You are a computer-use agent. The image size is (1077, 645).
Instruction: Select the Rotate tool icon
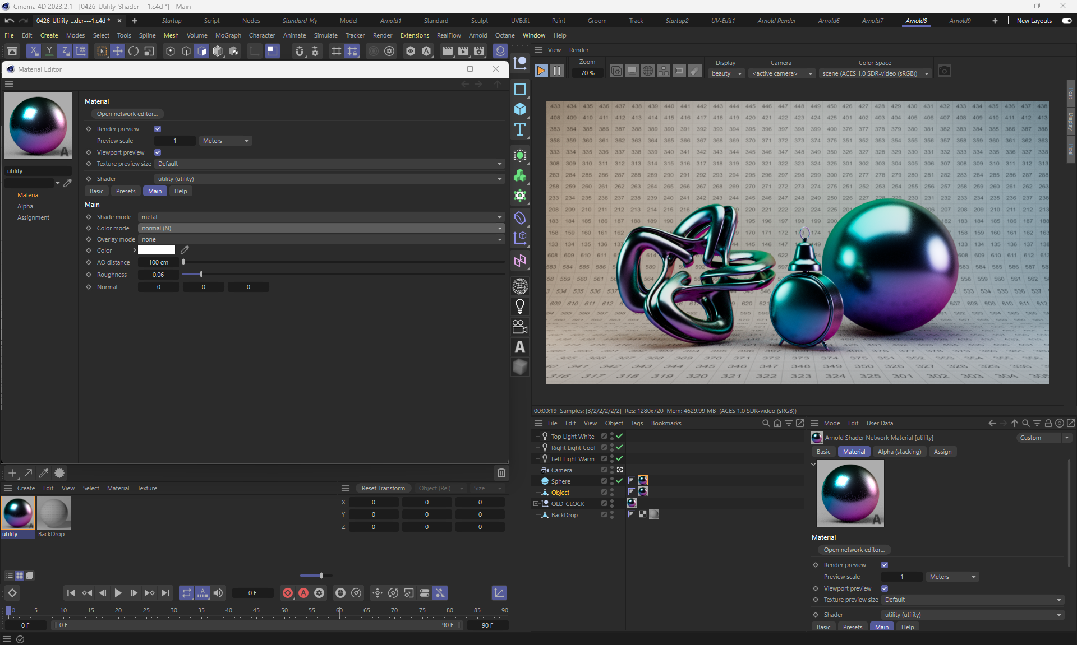coord(134,51)
